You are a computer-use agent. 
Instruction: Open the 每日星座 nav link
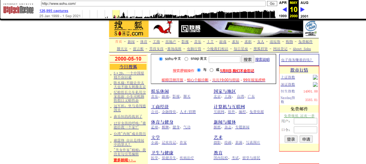[x=241, y=49]
